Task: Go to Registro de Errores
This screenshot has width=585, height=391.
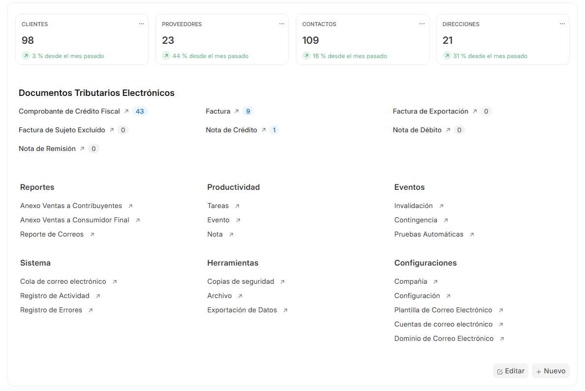Action: tap(51, 310)
